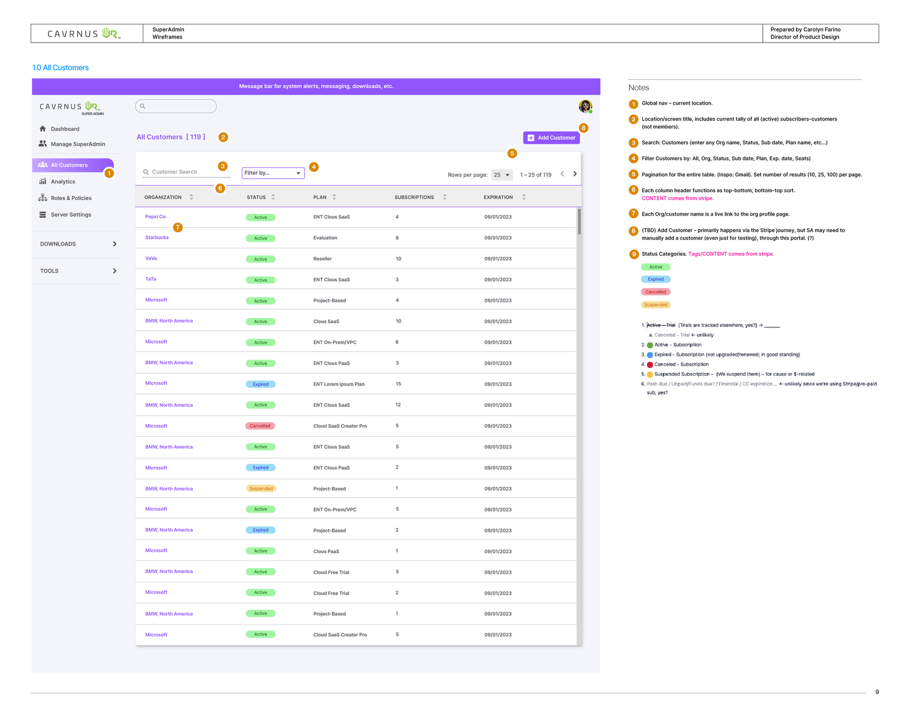Sort by Organization column arrows
Screen dimensions: 915x718
pyautogui.click(x=191, y=197)
